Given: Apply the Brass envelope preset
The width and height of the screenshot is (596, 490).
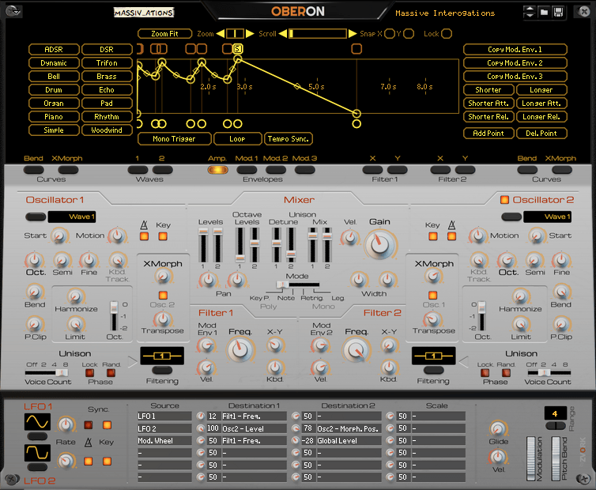Looking at the screenshot, I should (107, 77).
